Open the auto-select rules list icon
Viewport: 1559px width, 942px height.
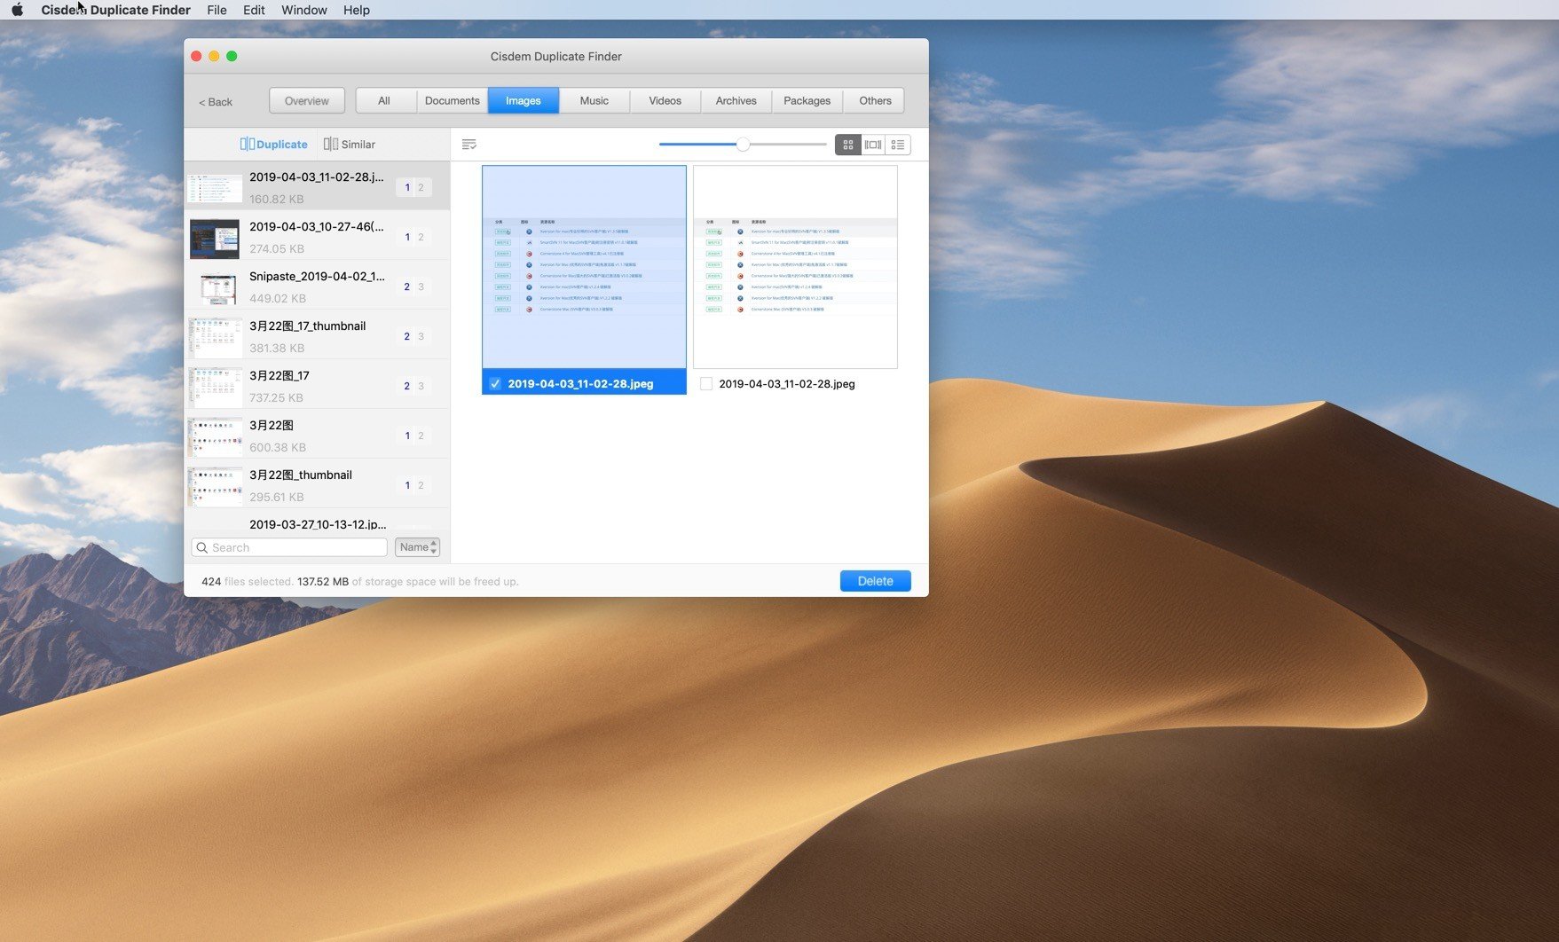[x=469, y=144]
